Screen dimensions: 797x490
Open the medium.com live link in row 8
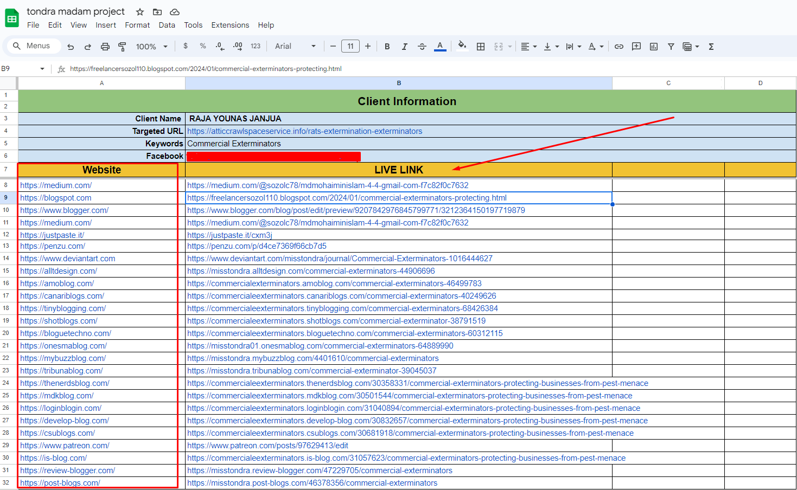click(328, 185)
